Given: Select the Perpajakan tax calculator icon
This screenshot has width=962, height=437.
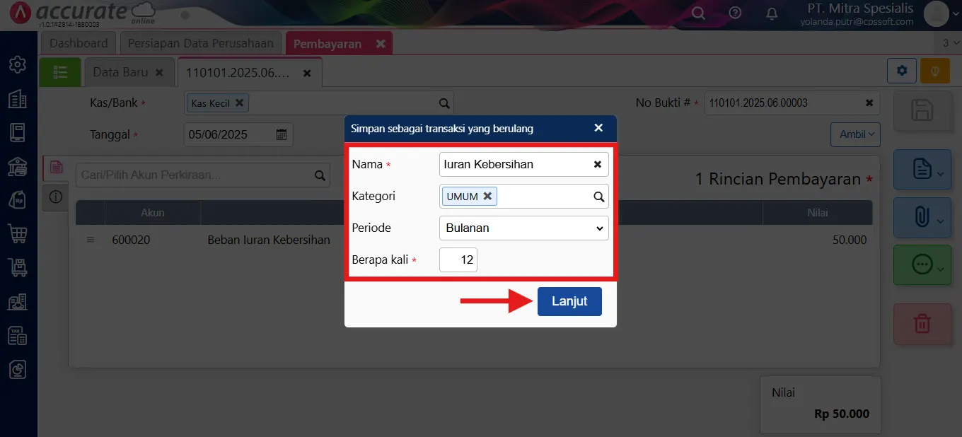Looking at the screenshot, I should (18, 335).
